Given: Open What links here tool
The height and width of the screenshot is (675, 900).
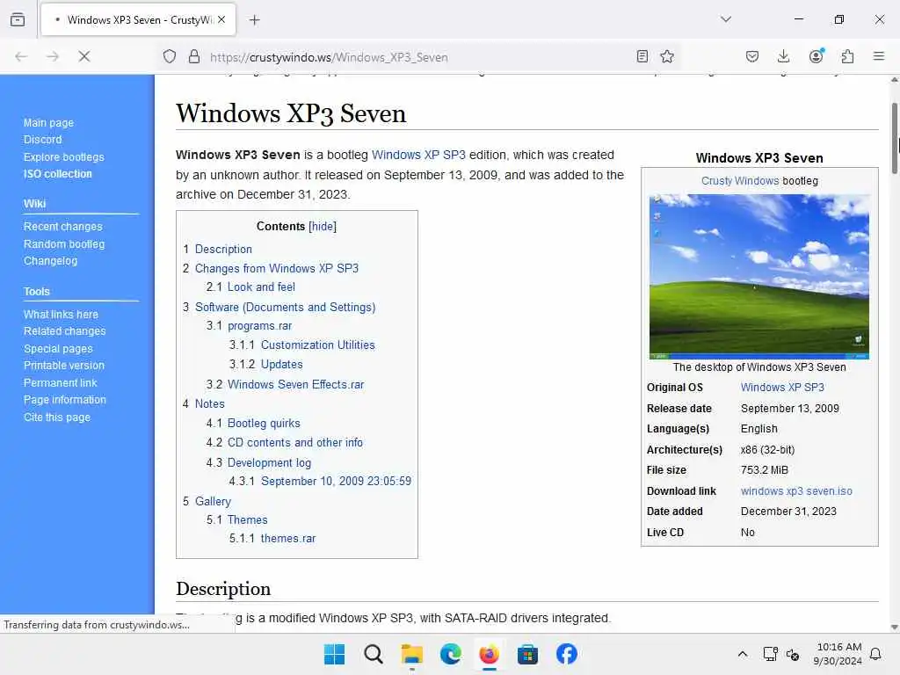Looking at the screenshot, I should pyautogui.click(x=61, y=315).
